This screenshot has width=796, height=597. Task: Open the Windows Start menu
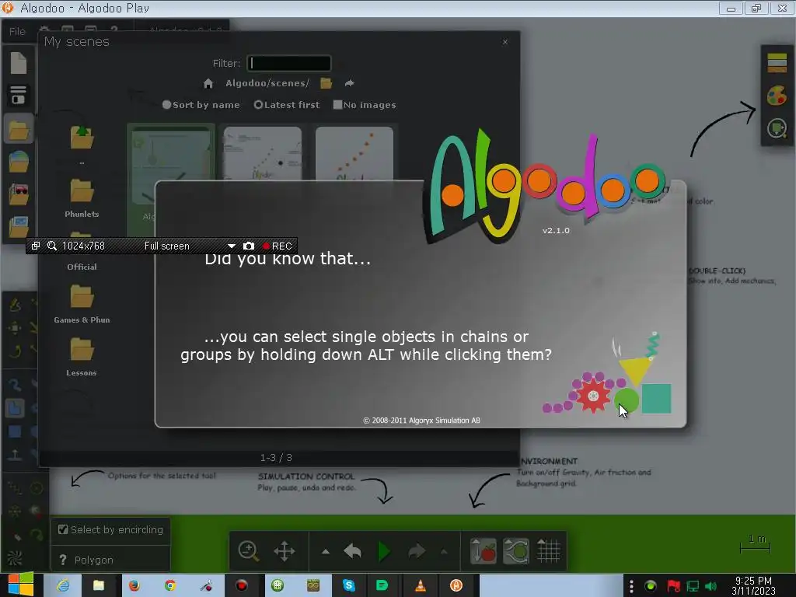21,584
